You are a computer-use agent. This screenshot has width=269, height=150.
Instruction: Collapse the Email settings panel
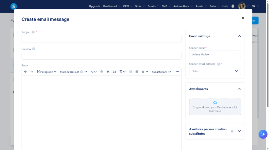click(239, 36)
